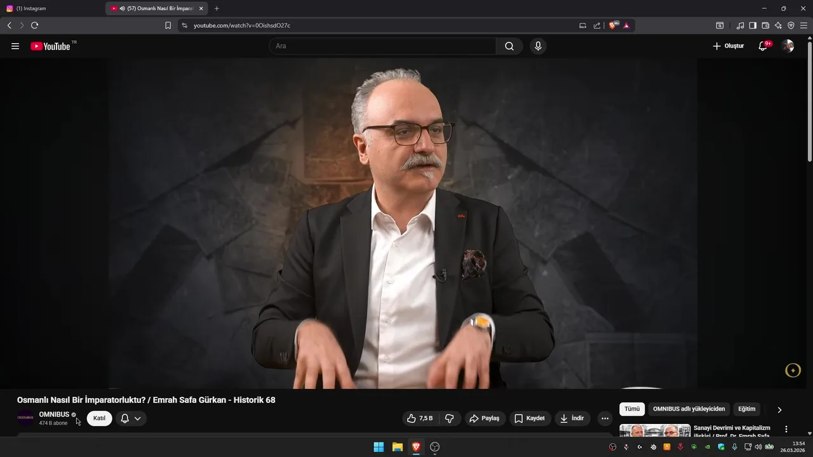Open OMNIBUS channel avatar

[x=25, y=418]
